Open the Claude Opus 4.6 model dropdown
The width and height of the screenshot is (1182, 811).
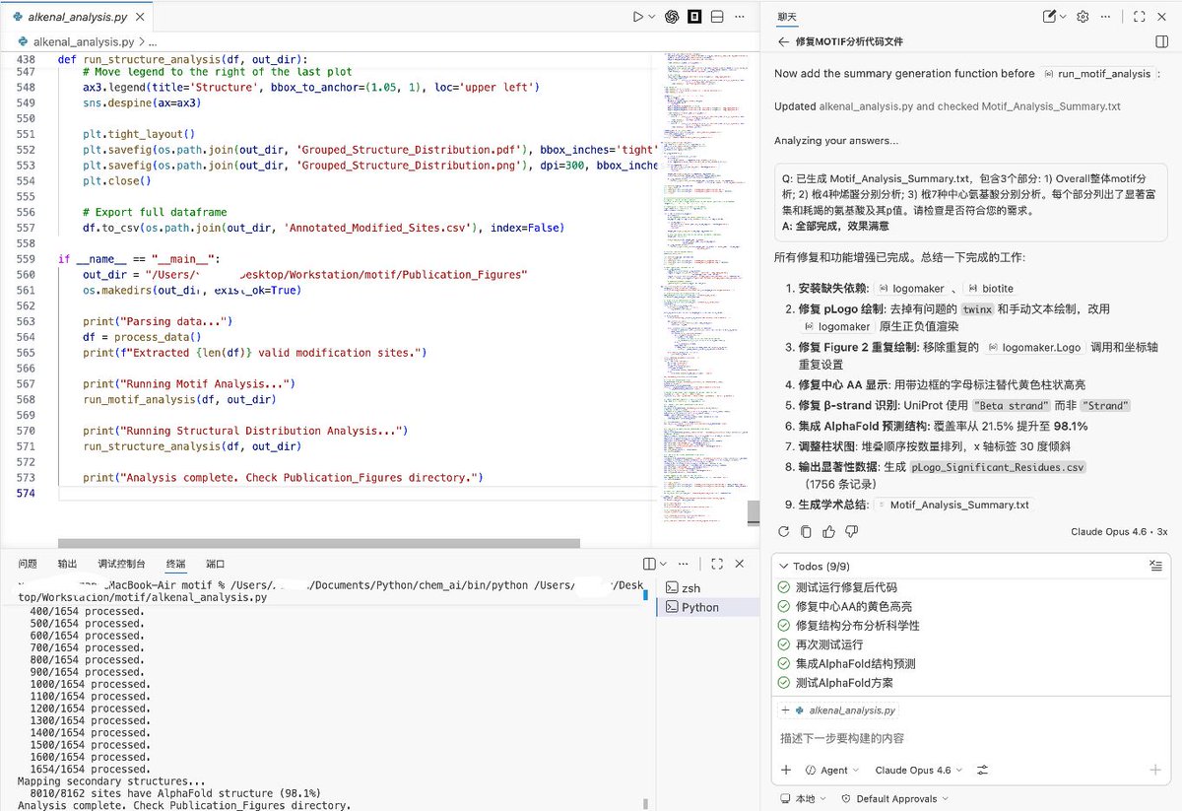(x=916, y=770)
